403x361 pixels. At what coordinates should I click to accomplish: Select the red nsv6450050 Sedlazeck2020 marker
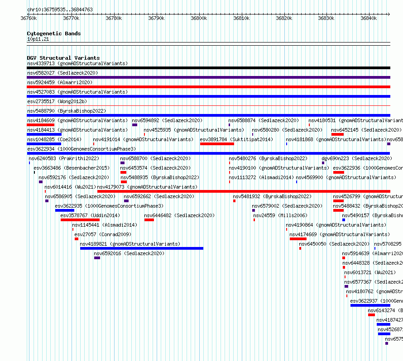pos(300,248)
